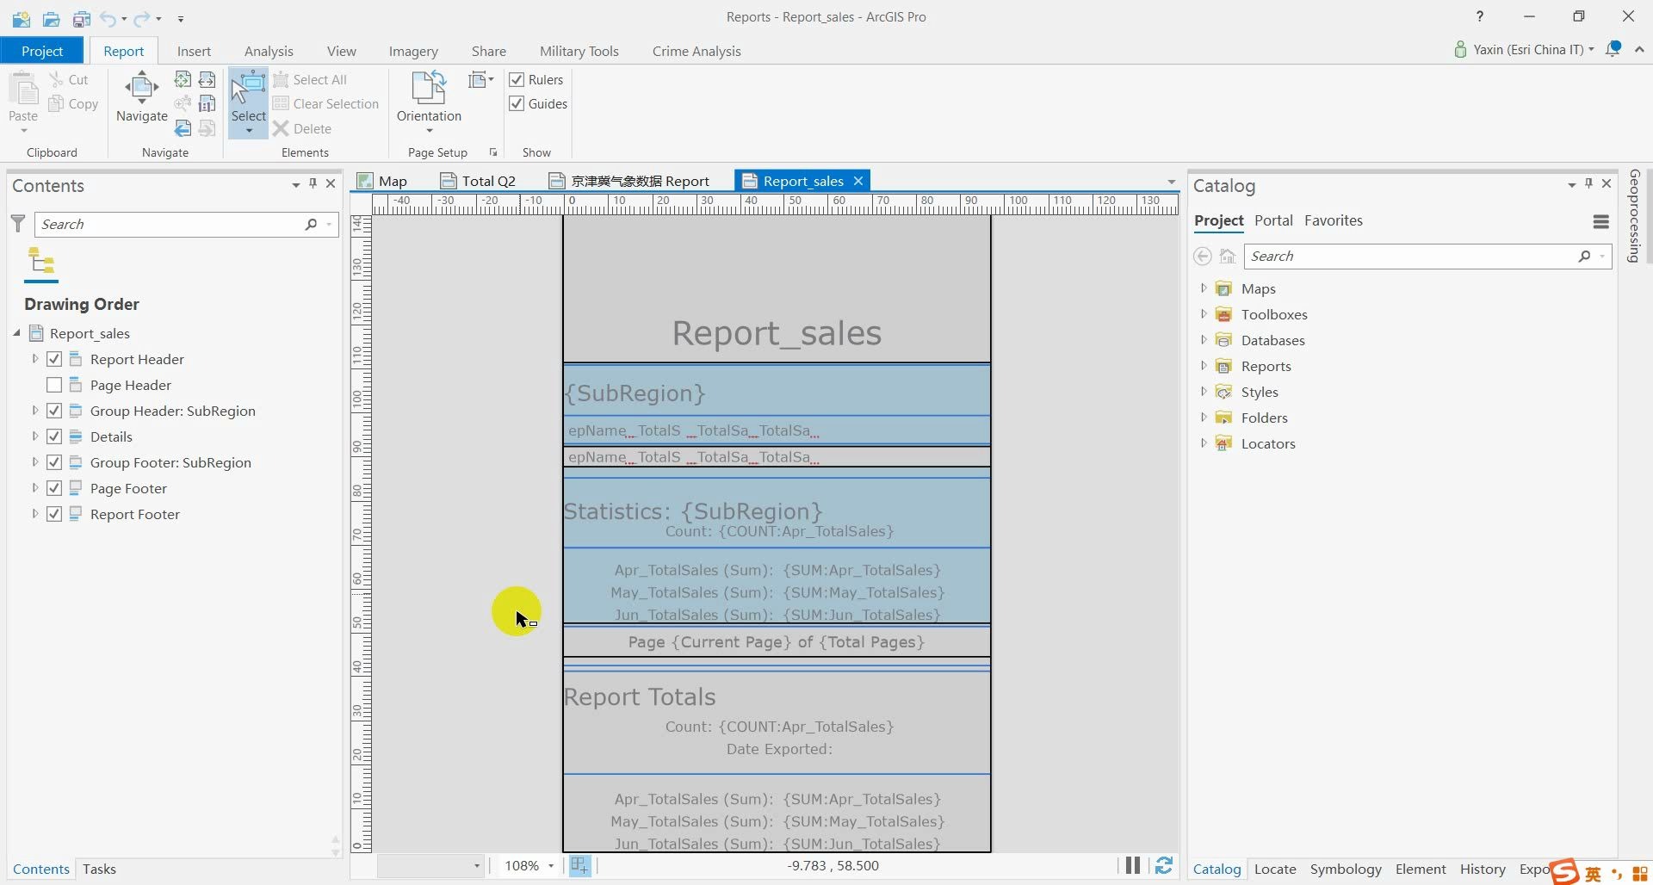
Task: Click the Open Project icon in quick access
Action: pyautogui.click(x=52, y=18)
